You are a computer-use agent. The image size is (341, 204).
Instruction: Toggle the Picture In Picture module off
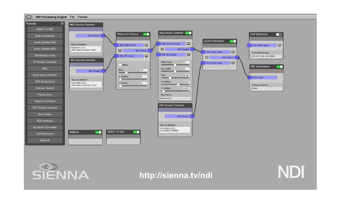click(x=146, y=34)
